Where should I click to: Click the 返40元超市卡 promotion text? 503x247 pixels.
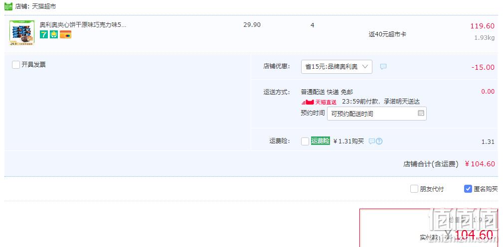(387, 34)
